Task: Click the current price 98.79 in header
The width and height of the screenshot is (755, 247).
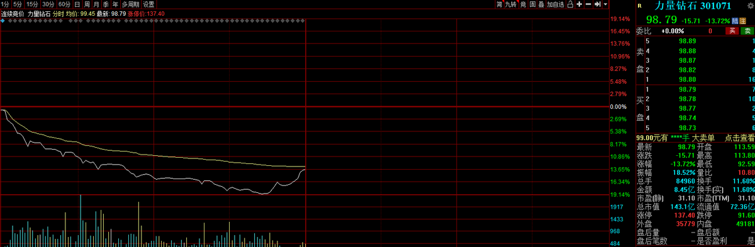Action: point(662,20)
